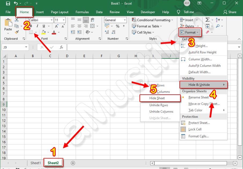
Task: Switch to the Sheet1 worksheet tab
Action: [35, 163]
